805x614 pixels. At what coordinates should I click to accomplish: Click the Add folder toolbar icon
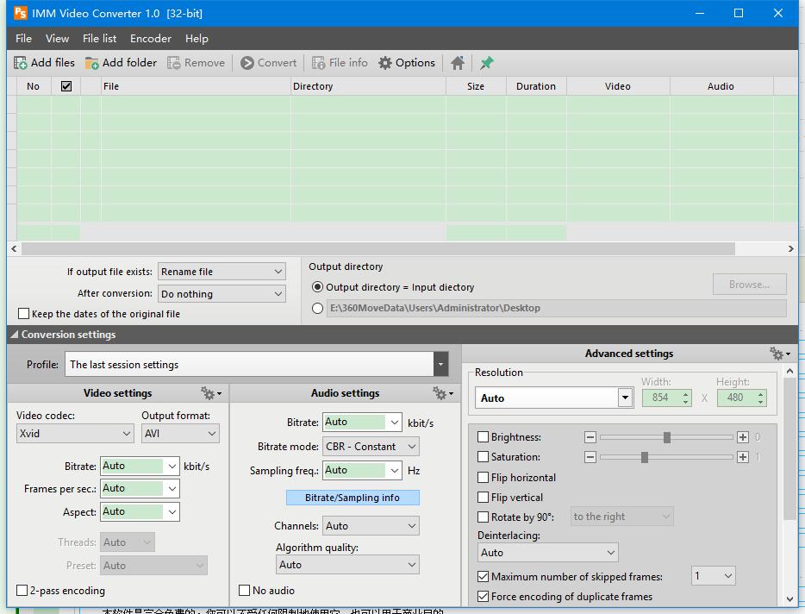tap(92, 63)
